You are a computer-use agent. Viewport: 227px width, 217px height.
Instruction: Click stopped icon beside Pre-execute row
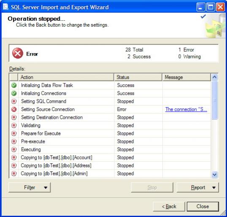(14, 142)
